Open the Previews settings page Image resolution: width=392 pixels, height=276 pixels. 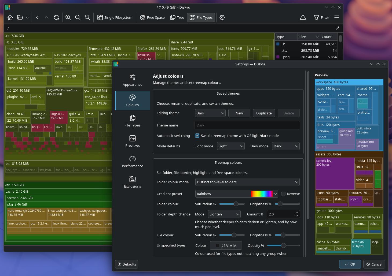[133, 141]
